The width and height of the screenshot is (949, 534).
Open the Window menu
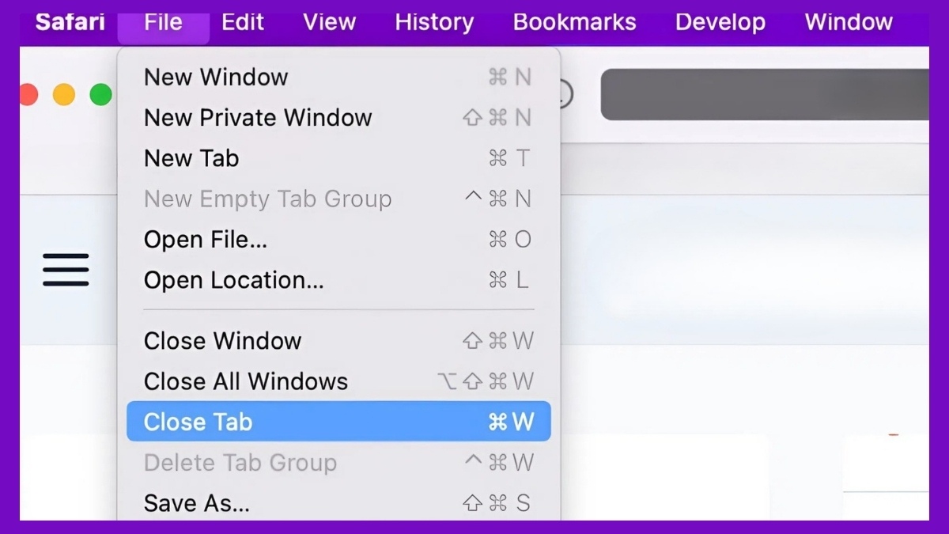pos(849,21)
